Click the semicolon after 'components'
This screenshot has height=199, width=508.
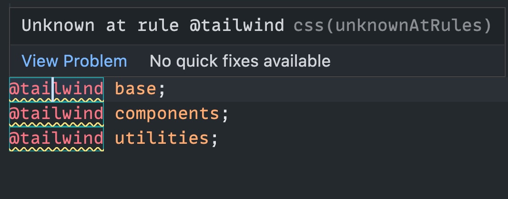click(x=225, y=114)
